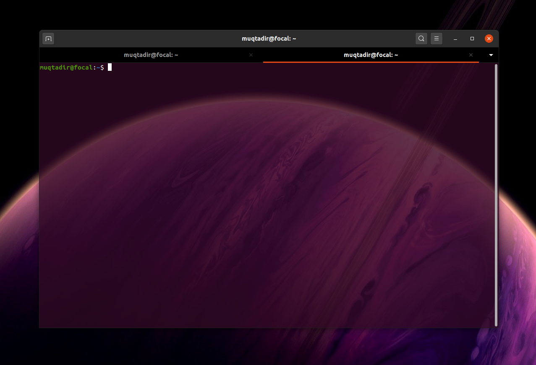536x365 pixels.
Task: Maximize the terminal window
Action: (x=472, y=39)
